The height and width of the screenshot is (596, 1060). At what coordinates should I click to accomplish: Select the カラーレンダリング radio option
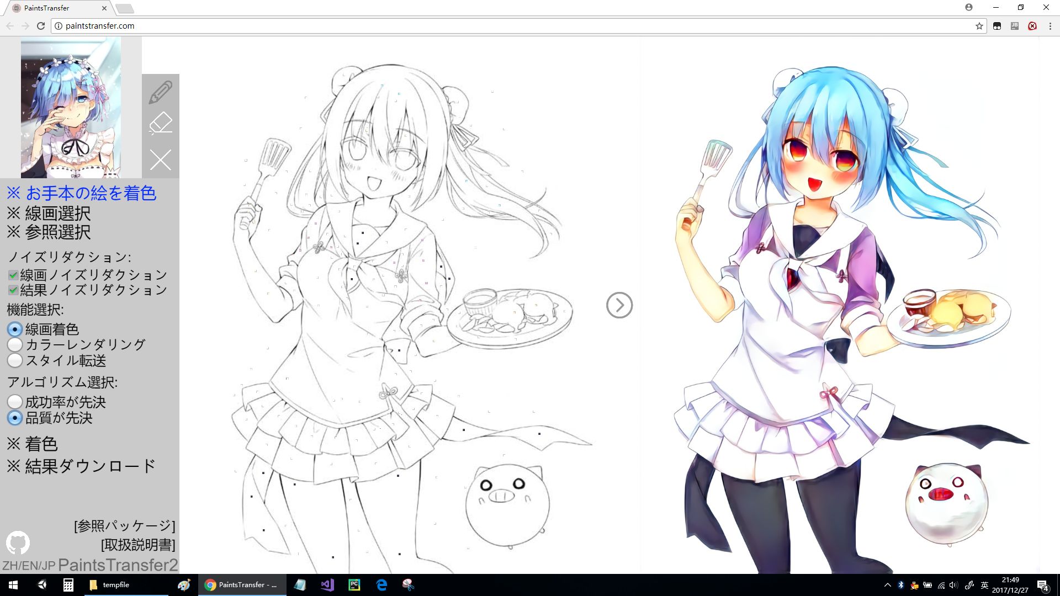[x=14, y=344]
